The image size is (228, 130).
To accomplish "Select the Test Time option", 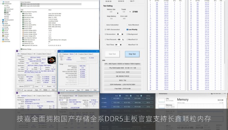I will click(105, 45).
